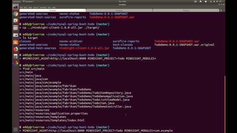Click 'test-classes' directory name
The image size is (237, 133).
[x=123, y=45]
